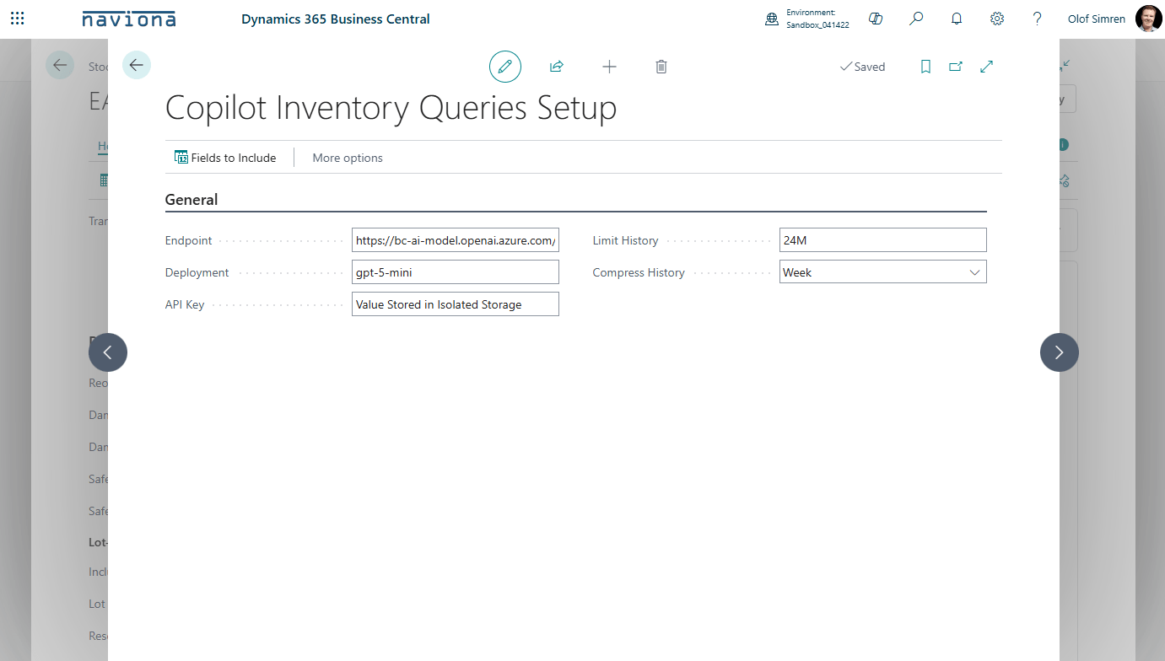The image size is (1165, 661).
Task: Click the Endpoint URL field
Action: 456,240
